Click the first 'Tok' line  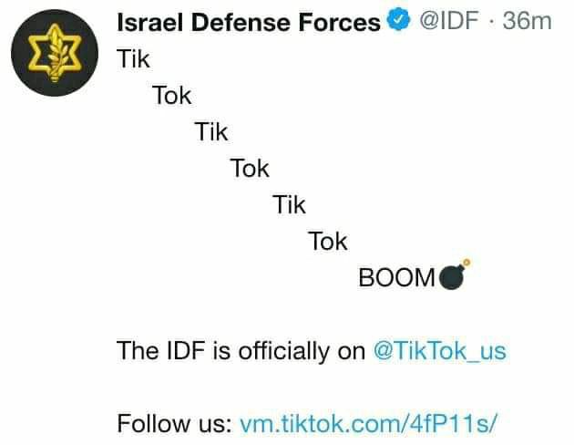click(x=171, y=95)
